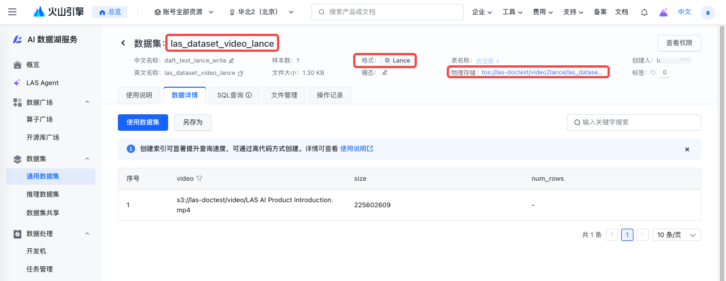
Task: Expand the 账号全部资源 dropdown
Action: (184, 12)
